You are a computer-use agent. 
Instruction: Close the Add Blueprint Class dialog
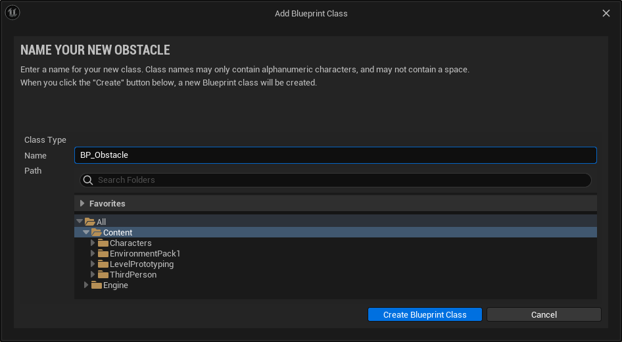(606, 13)
